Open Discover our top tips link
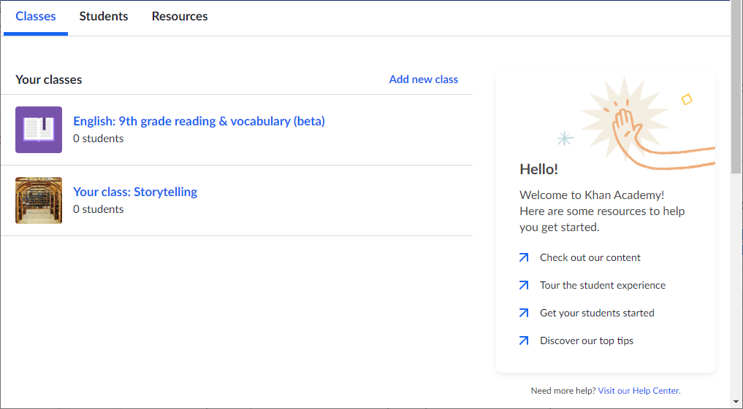 click(x=587, y=340)
